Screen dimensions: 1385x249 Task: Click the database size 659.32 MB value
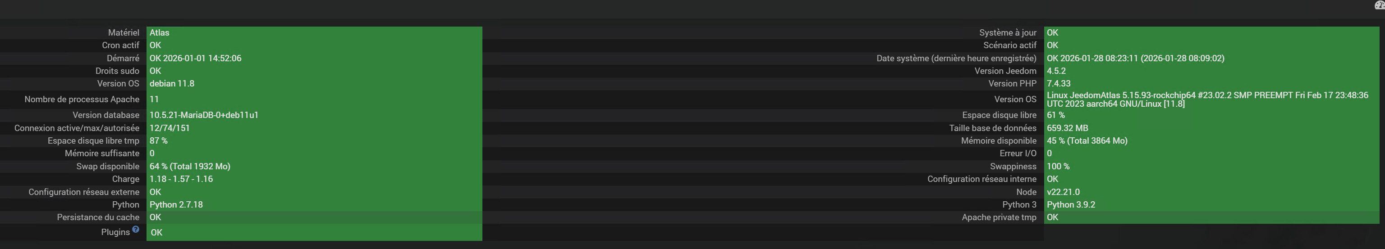(x=1067, y=128)
